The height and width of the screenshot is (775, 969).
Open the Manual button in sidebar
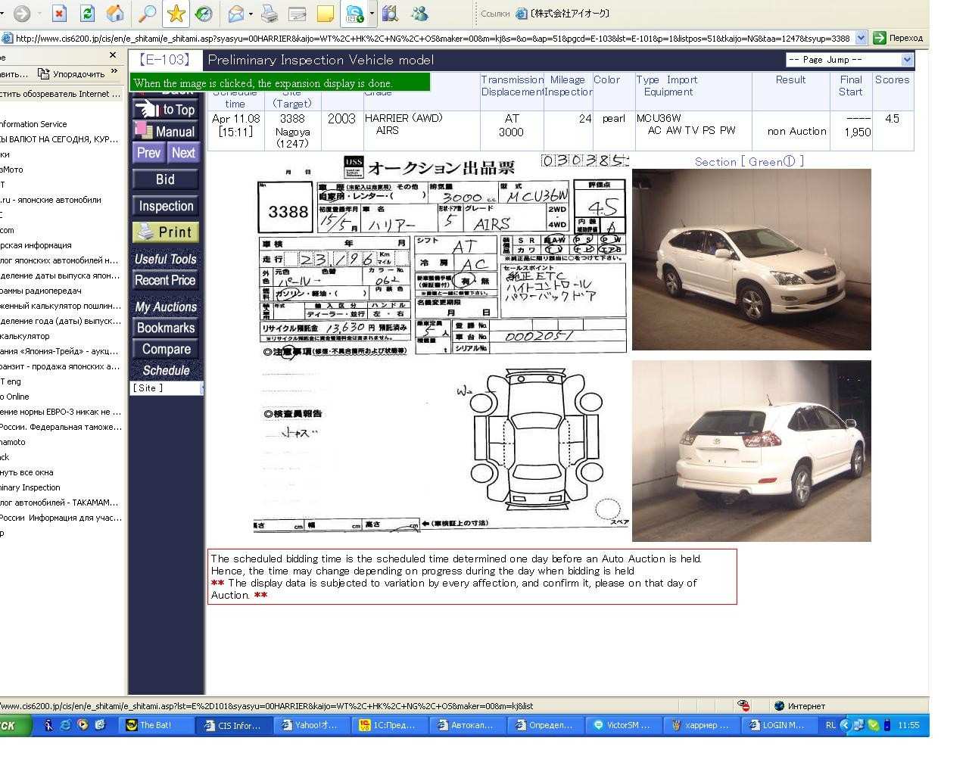tap(166, 131)
